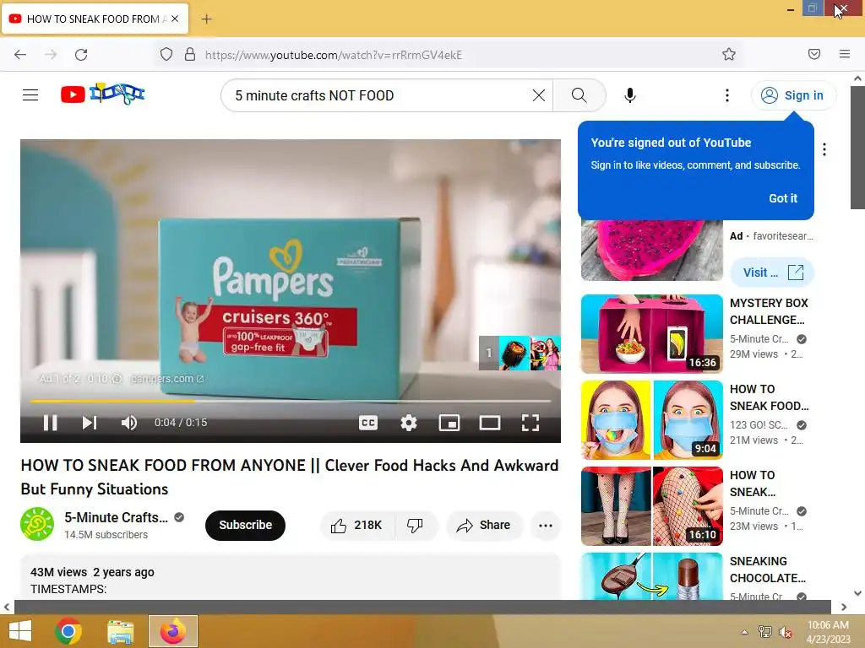Open the fishnet stockings video thumbnail 16:10
Viewport: 865px width, 648px height.
click(651, 506)
